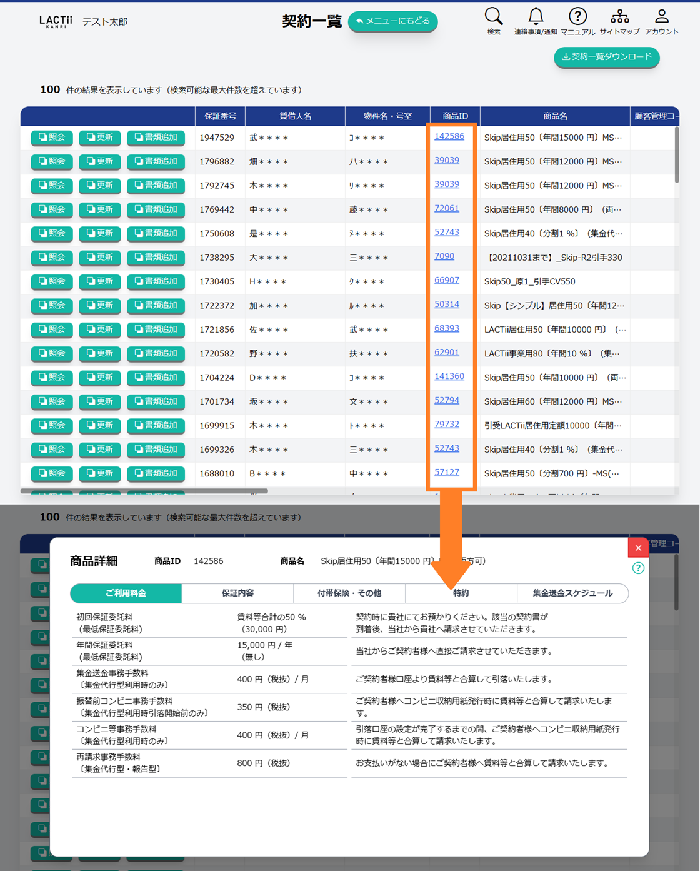This screenshot has width=700, height=871.
Task: Open notifications bell icon
Action: (536, 18)
